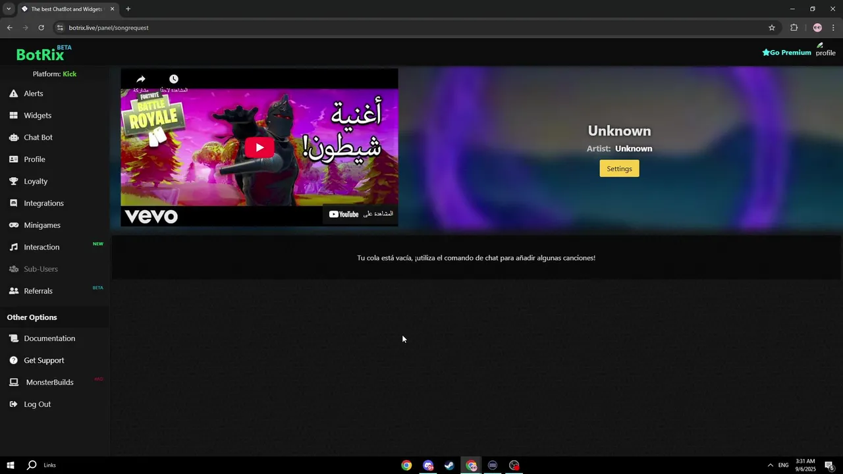
Task: Play the YouTube video
Action: [x=259, y=147]
